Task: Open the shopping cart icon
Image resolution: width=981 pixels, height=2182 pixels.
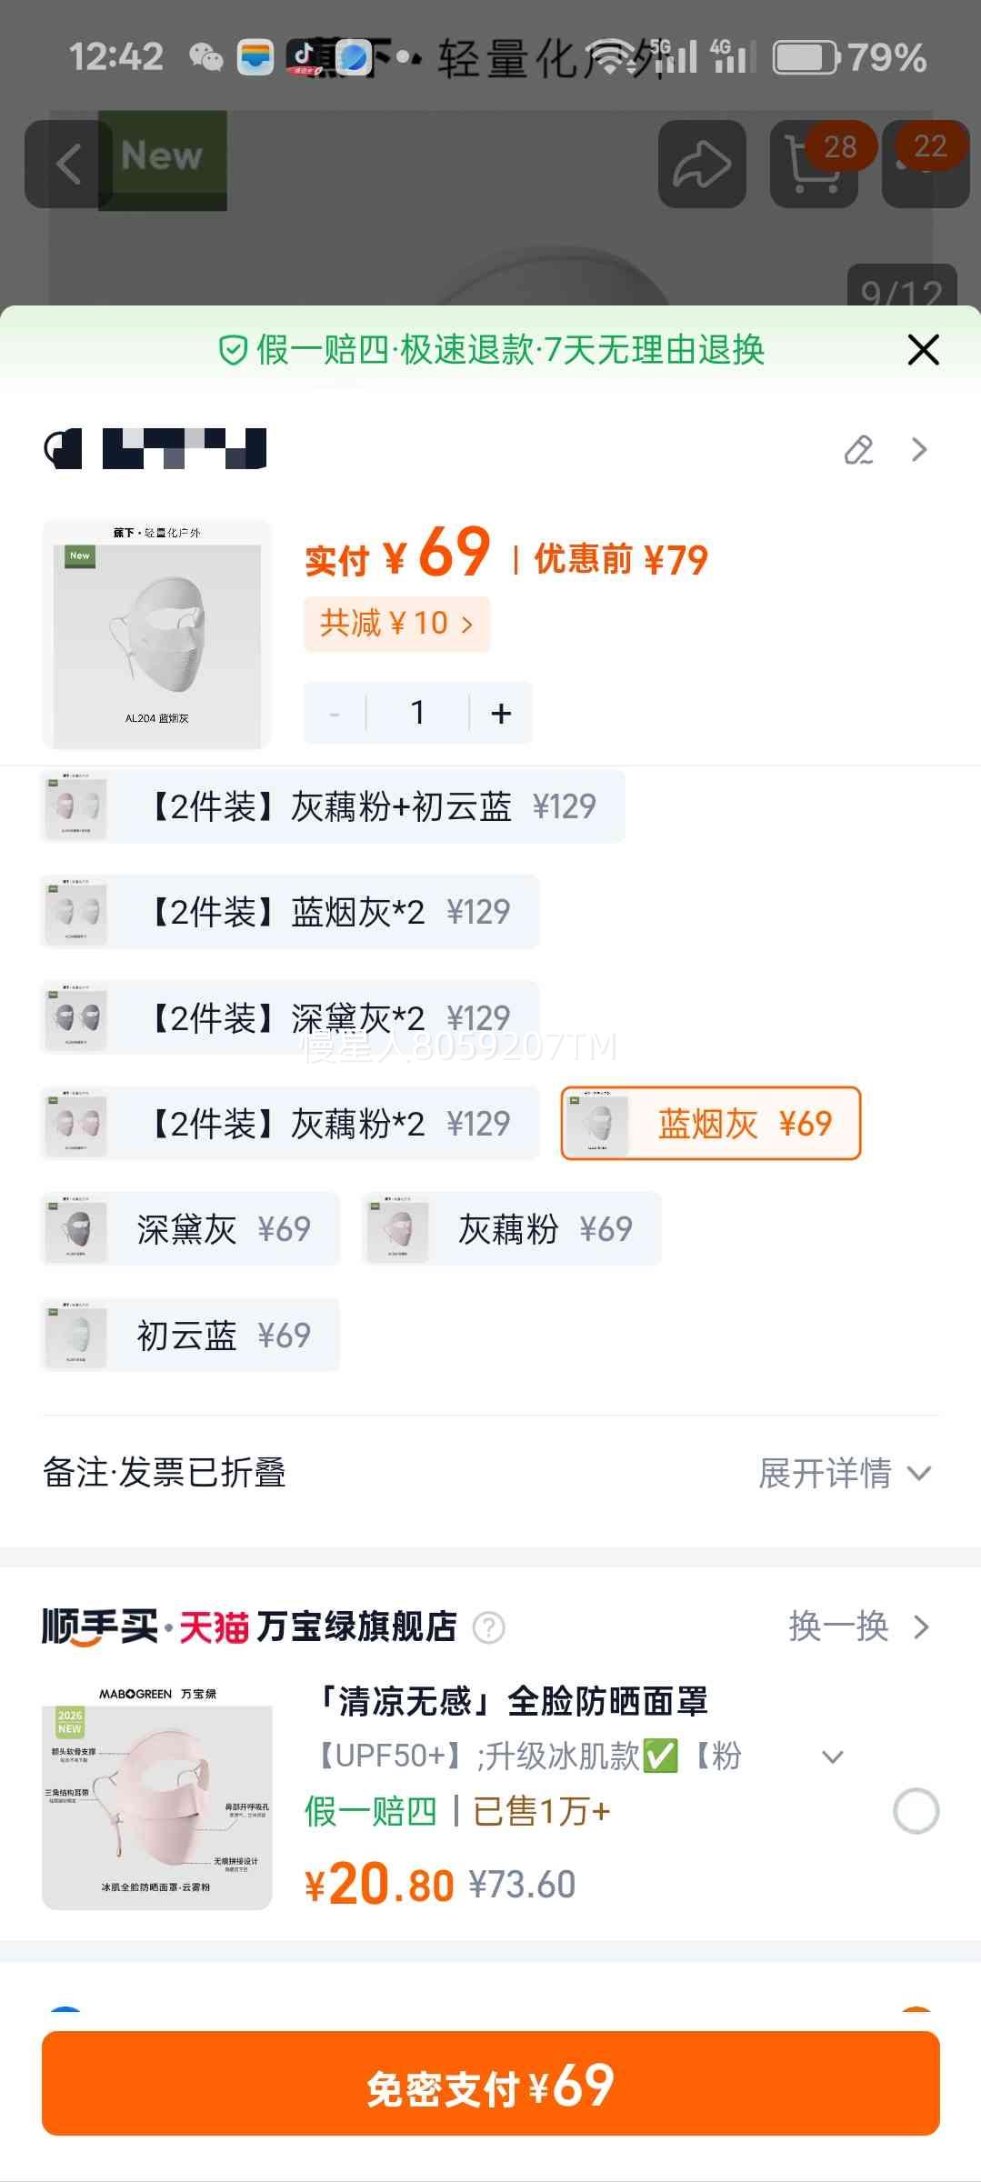Action: (812, 165)
